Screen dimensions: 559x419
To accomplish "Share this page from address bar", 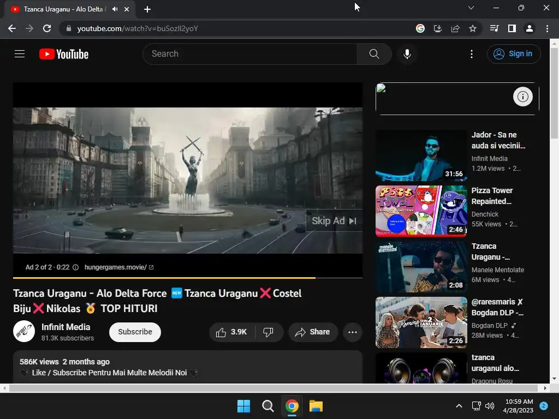I will pyautogui.click(x=455, y=28).
